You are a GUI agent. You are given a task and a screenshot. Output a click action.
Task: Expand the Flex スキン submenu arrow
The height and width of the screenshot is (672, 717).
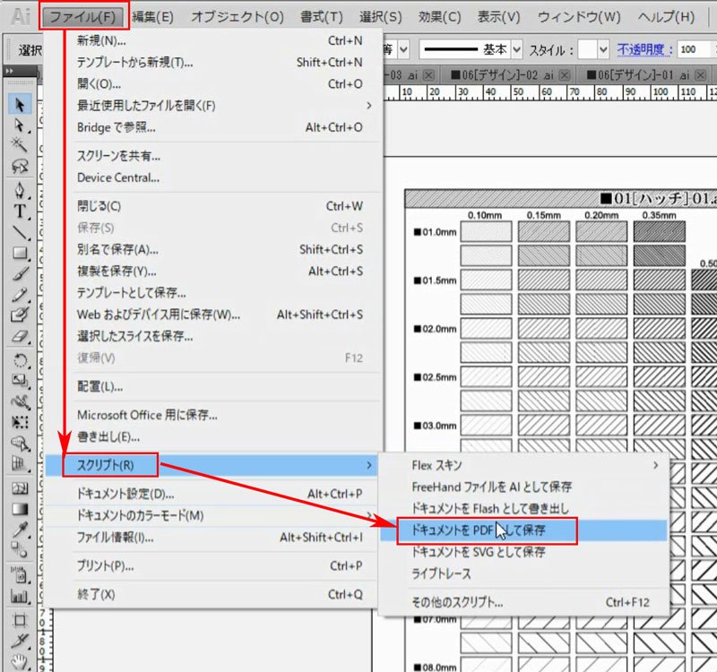click(x=656, y=465)
